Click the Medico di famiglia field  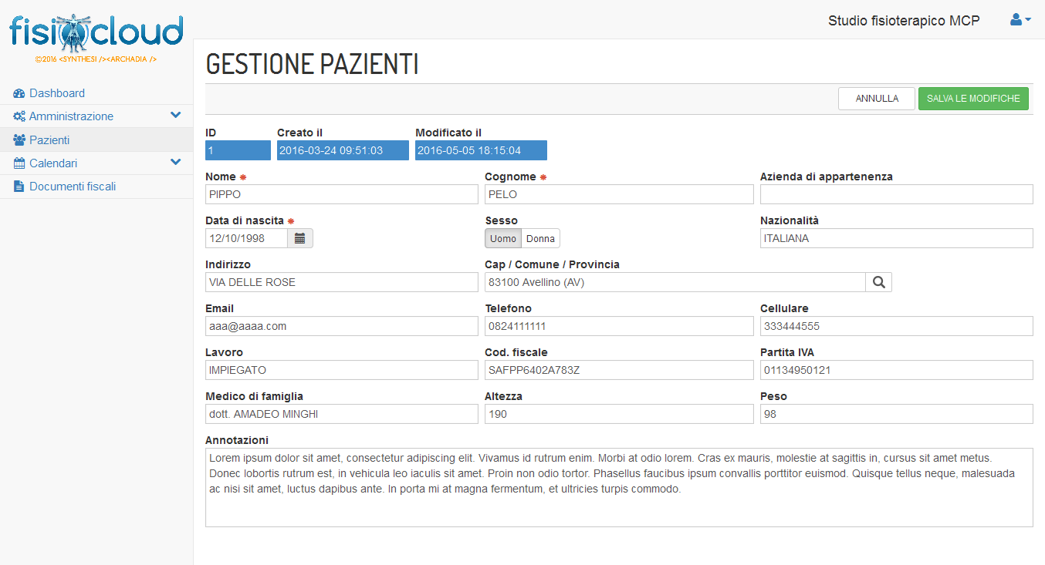(342, 414)
